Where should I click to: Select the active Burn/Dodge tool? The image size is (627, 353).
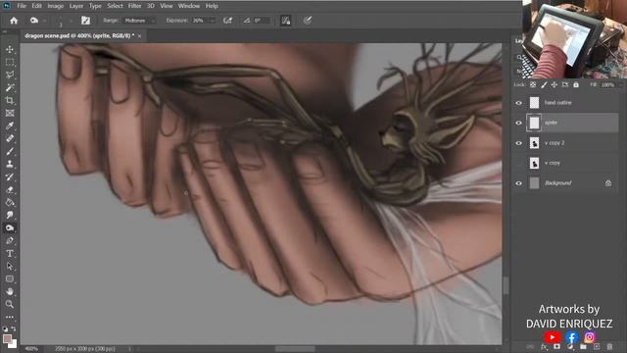pyautogui.click(x=10, y=227)
